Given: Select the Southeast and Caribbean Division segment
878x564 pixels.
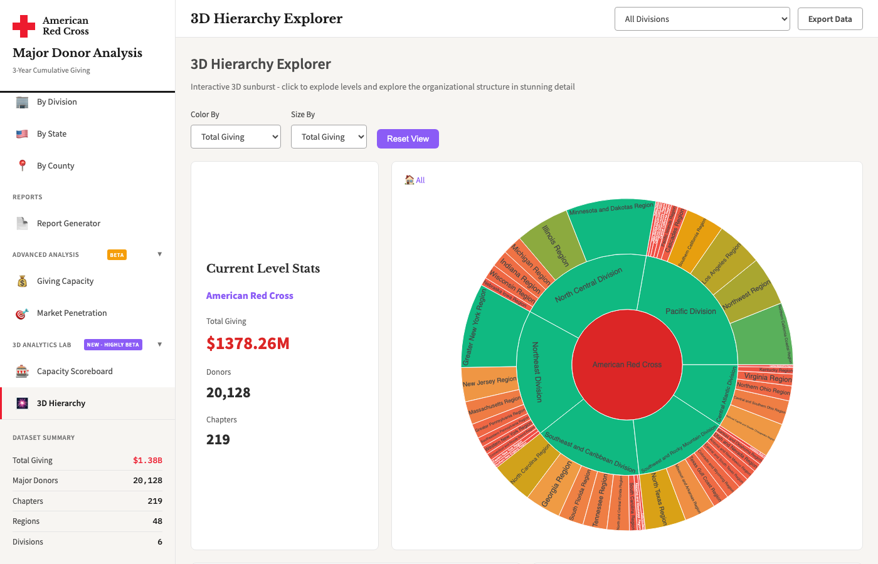Looking at the screenshot, I should click(x=590, y=452).
